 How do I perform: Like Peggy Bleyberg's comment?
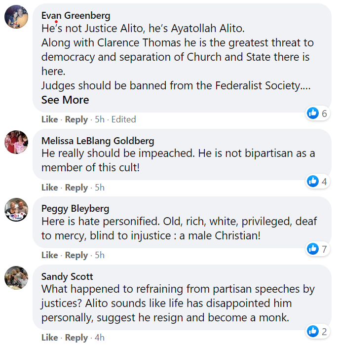pyautogui.click(x=49, y=255)
